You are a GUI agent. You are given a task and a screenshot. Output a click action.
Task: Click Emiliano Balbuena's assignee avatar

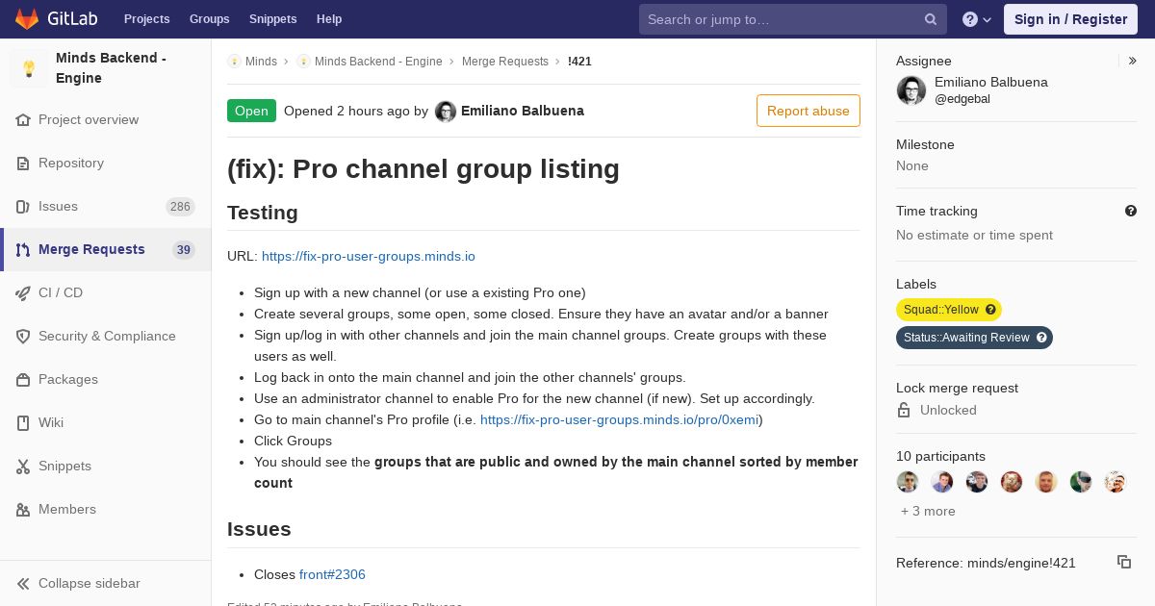[911, 90]
